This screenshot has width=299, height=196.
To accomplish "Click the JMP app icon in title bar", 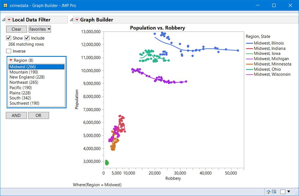I will tap(5, 5).
